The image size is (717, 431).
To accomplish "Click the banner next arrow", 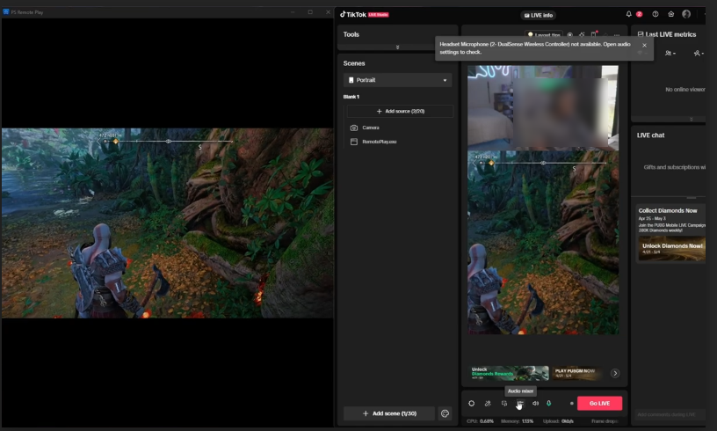I will coord(615,373).
